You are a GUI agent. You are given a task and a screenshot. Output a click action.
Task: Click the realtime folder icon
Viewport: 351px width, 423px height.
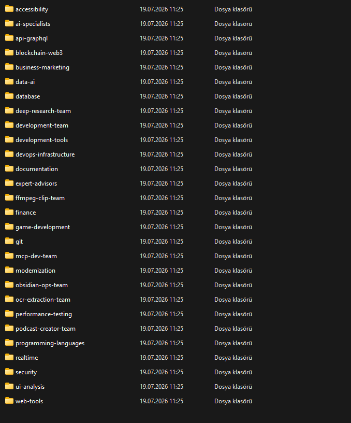(x=9, y=358)
